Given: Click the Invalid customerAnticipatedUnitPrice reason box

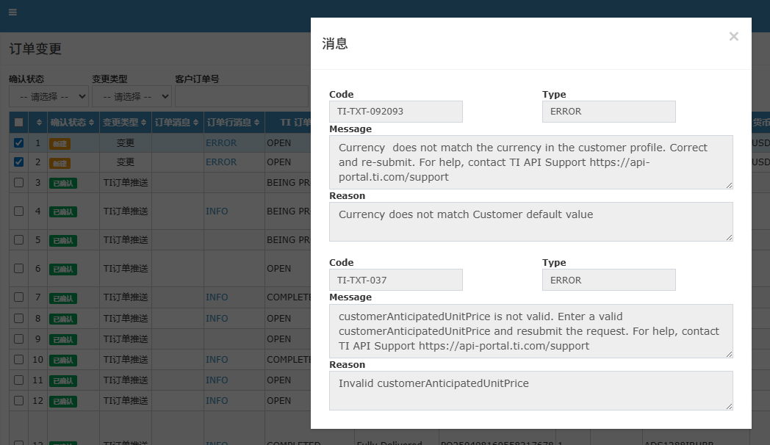Looking at the screenshot, I should [530, 390].
